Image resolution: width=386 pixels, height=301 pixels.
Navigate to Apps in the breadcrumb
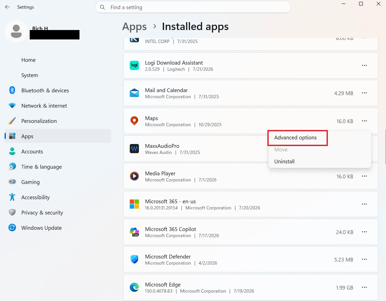click(134, 27)
